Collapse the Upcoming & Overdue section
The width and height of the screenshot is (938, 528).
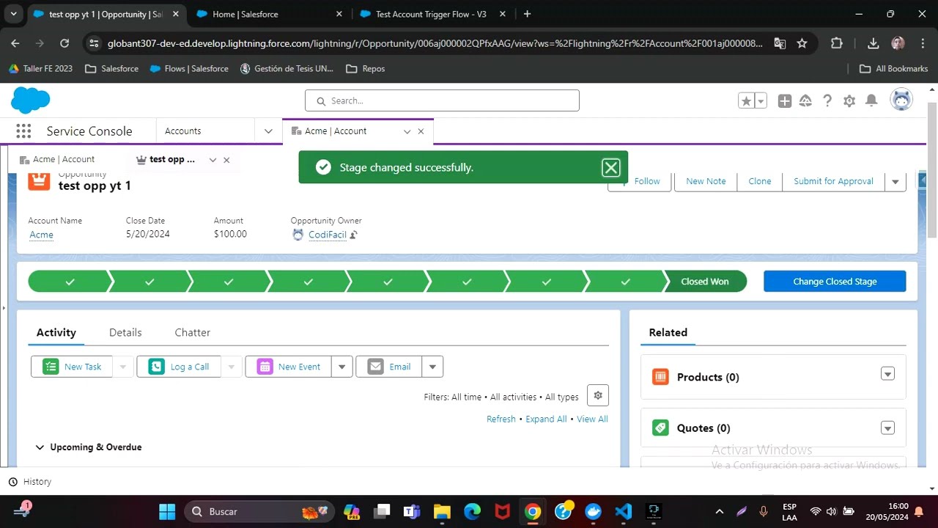40,447
